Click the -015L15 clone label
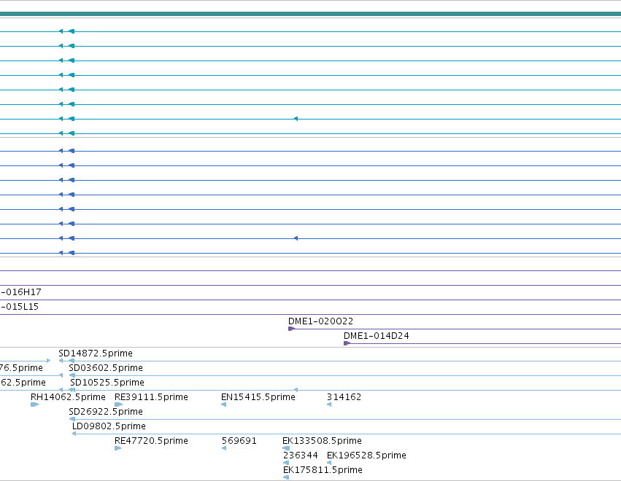 click(x=20, y=307)
